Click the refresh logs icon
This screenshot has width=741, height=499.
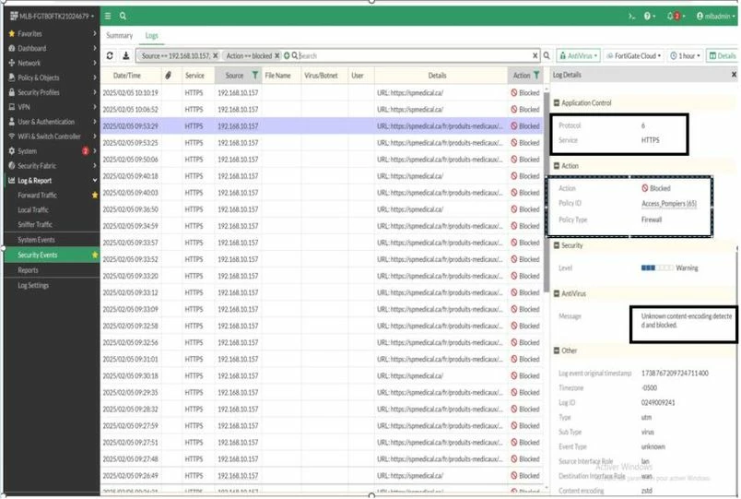(110, 56)
